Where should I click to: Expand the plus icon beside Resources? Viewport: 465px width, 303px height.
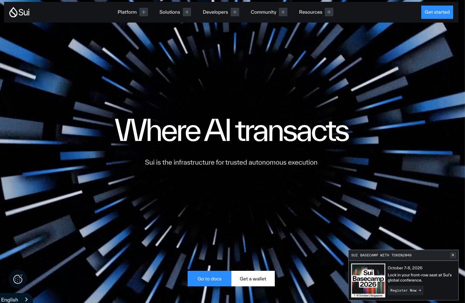(329, 12)
